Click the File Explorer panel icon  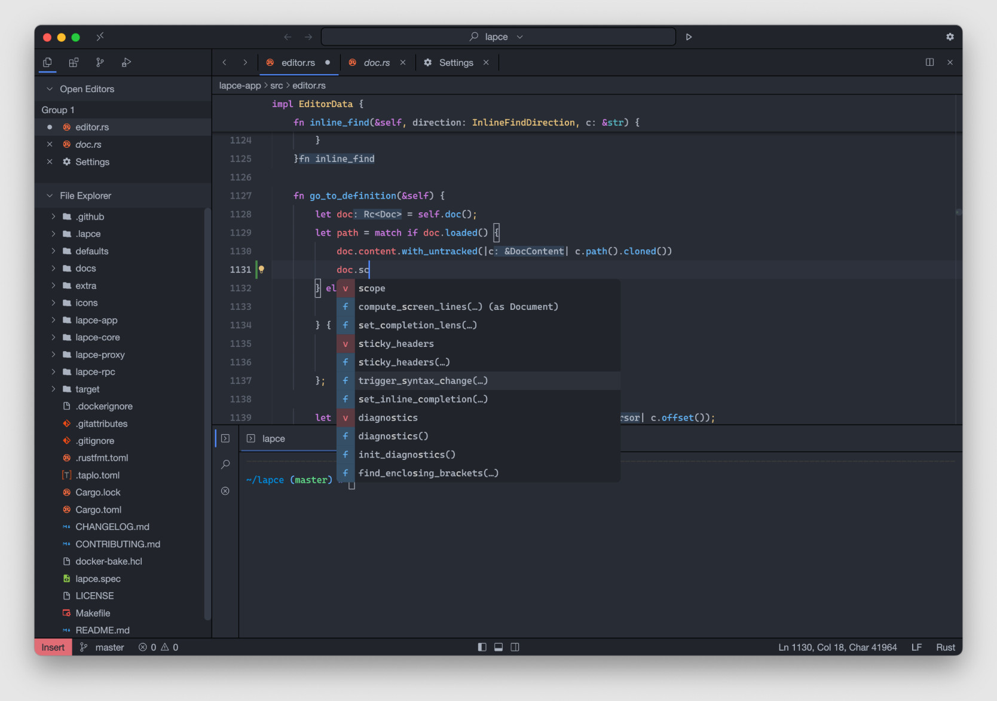(47, 62)
